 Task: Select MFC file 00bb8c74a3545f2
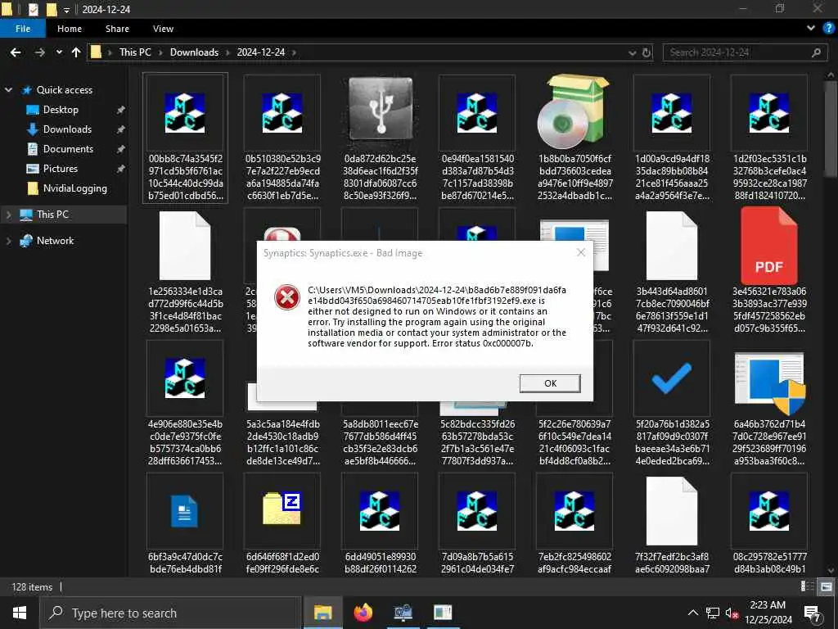[x=185, y=138]
